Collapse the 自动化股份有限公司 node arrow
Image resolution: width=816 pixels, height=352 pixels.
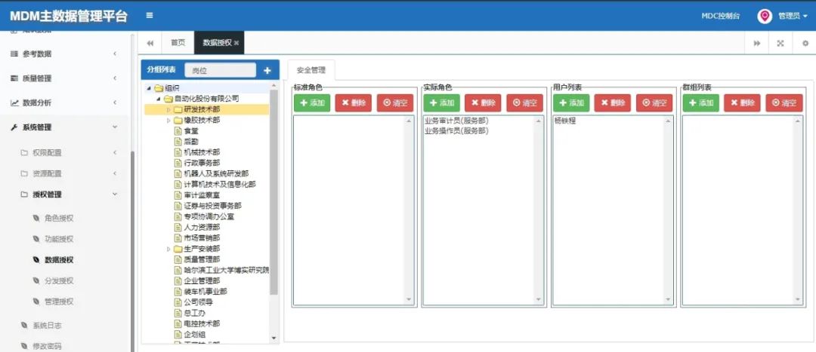tap(158, 99)
